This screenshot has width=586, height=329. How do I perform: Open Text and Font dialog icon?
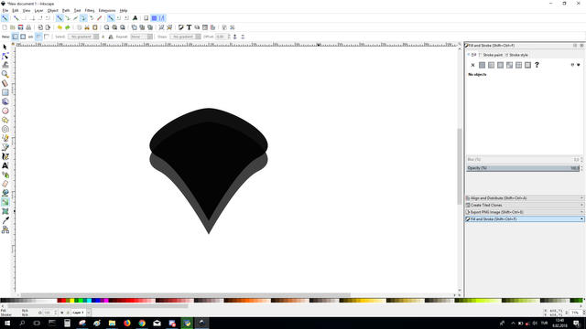tap(189, 27)
